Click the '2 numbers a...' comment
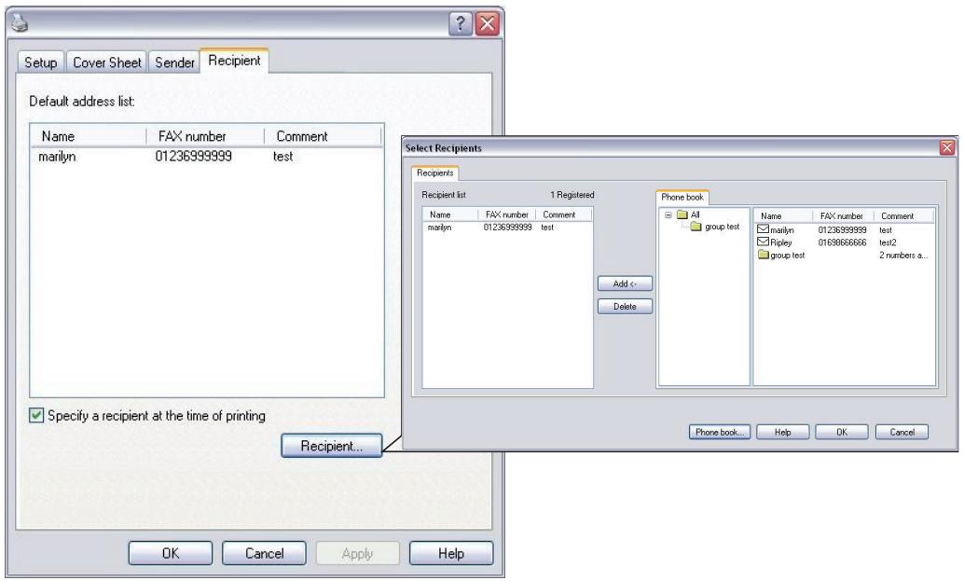The width and height of the screenshot is (964, 581). coord(903,256)
